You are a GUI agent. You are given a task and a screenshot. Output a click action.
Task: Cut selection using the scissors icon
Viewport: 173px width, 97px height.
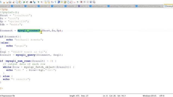[14, 2]
